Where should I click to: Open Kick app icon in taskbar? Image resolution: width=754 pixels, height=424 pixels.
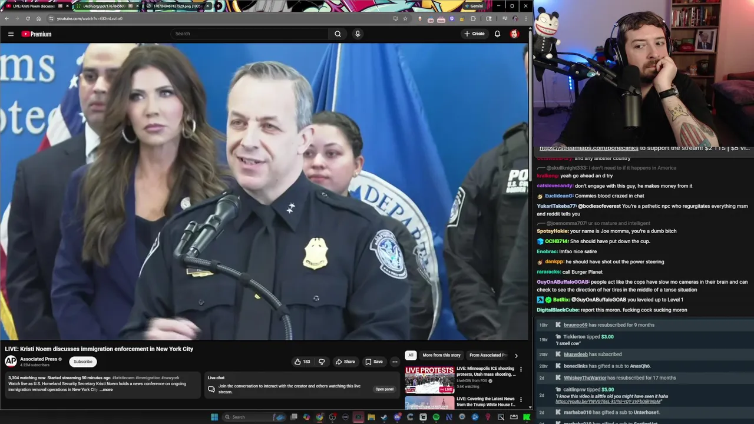tap(527, 417)
